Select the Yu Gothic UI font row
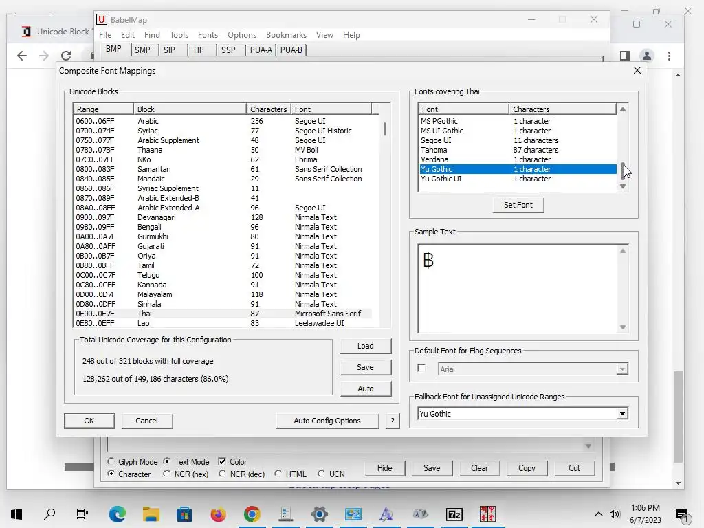 tap(518, 179)
